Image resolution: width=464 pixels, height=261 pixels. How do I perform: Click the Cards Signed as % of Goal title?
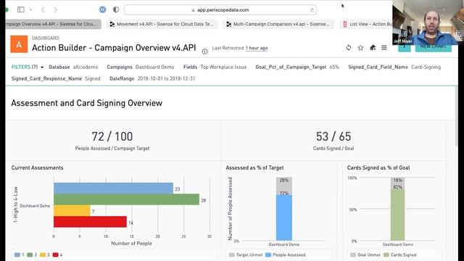point(378,167)
